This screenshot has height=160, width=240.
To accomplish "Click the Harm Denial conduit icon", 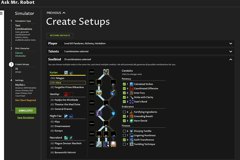I will 131,121.
